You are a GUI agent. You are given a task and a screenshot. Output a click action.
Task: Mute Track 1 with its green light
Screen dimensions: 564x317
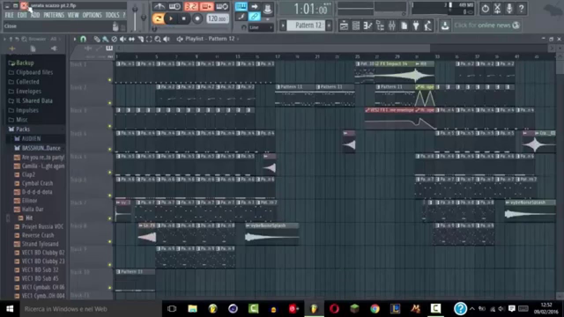click(x=110, y=80)
